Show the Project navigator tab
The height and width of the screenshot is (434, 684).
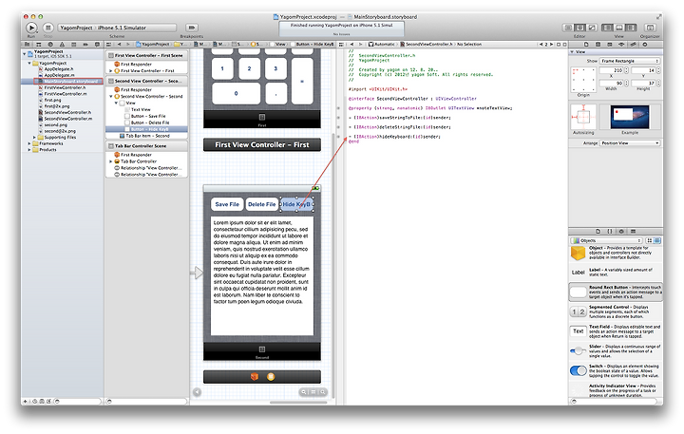click(27, 44)
